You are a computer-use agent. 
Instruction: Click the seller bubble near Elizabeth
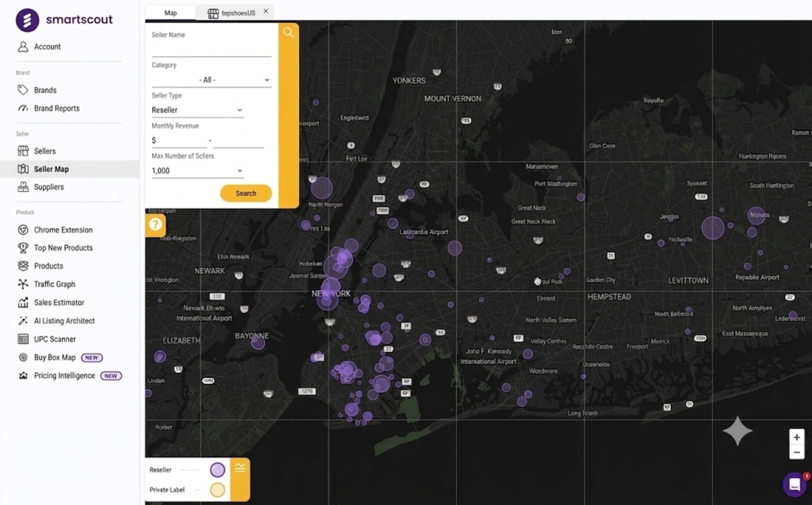tap(160, 356)
